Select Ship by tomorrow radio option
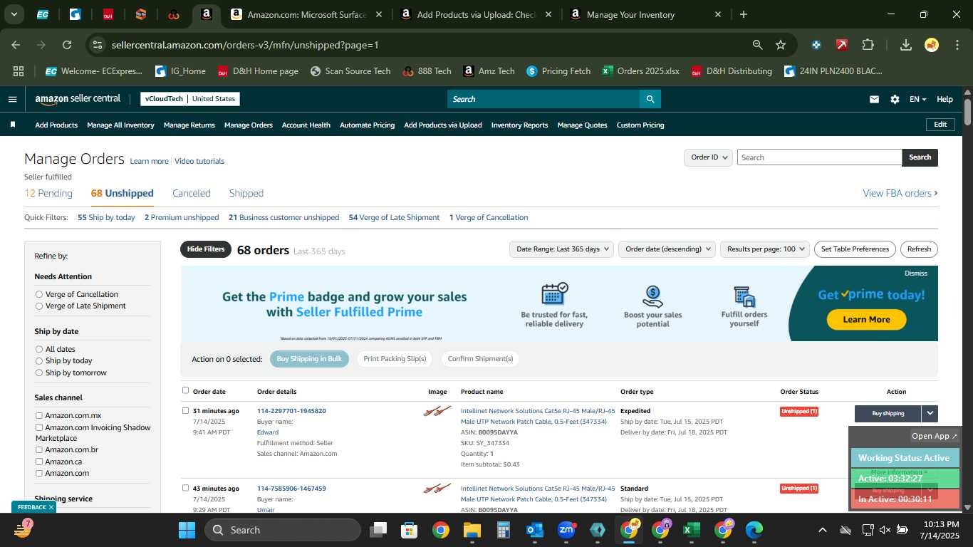This screenshot has width=973, height=547. click(39, 373)
